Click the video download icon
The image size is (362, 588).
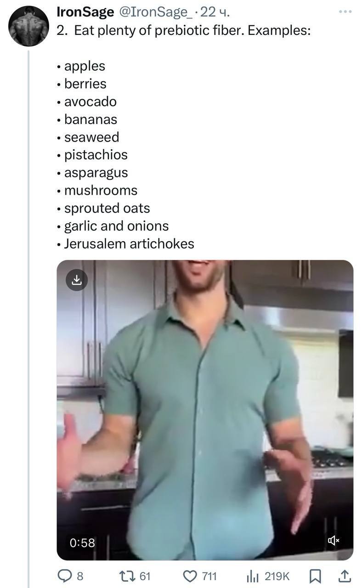pos(77,280)
